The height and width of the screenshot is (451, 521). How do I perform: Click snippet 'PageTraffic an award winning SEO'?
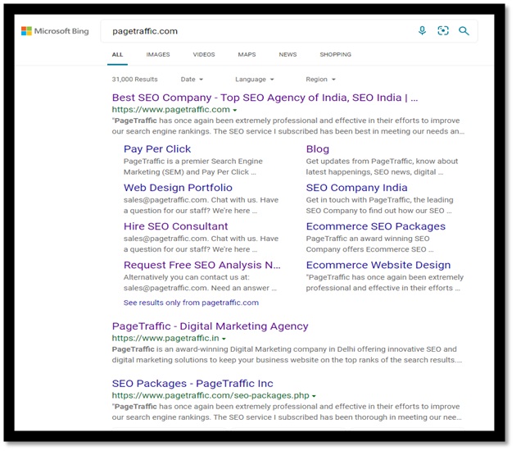[368, 239]
